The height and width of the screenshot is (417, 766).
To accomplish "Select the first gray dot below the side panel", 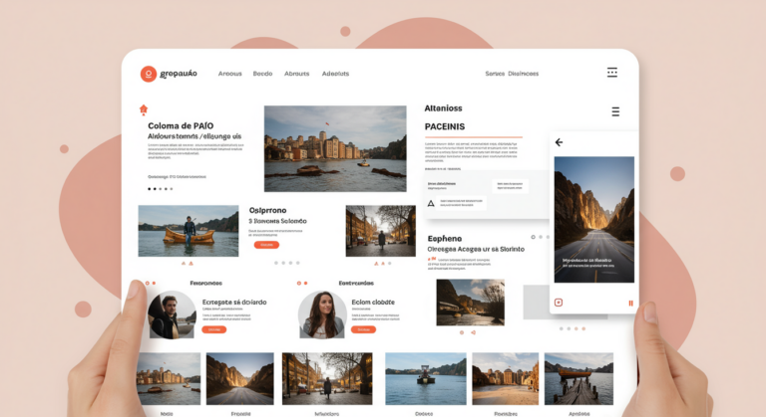I will coord(562,328).
